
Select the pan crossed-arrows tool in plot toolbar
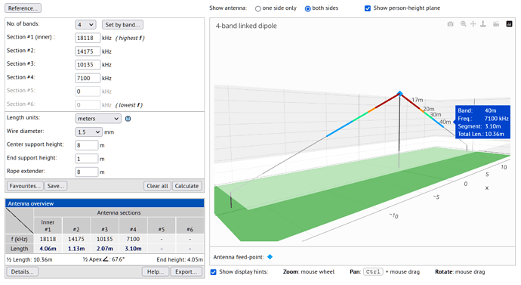473,24
